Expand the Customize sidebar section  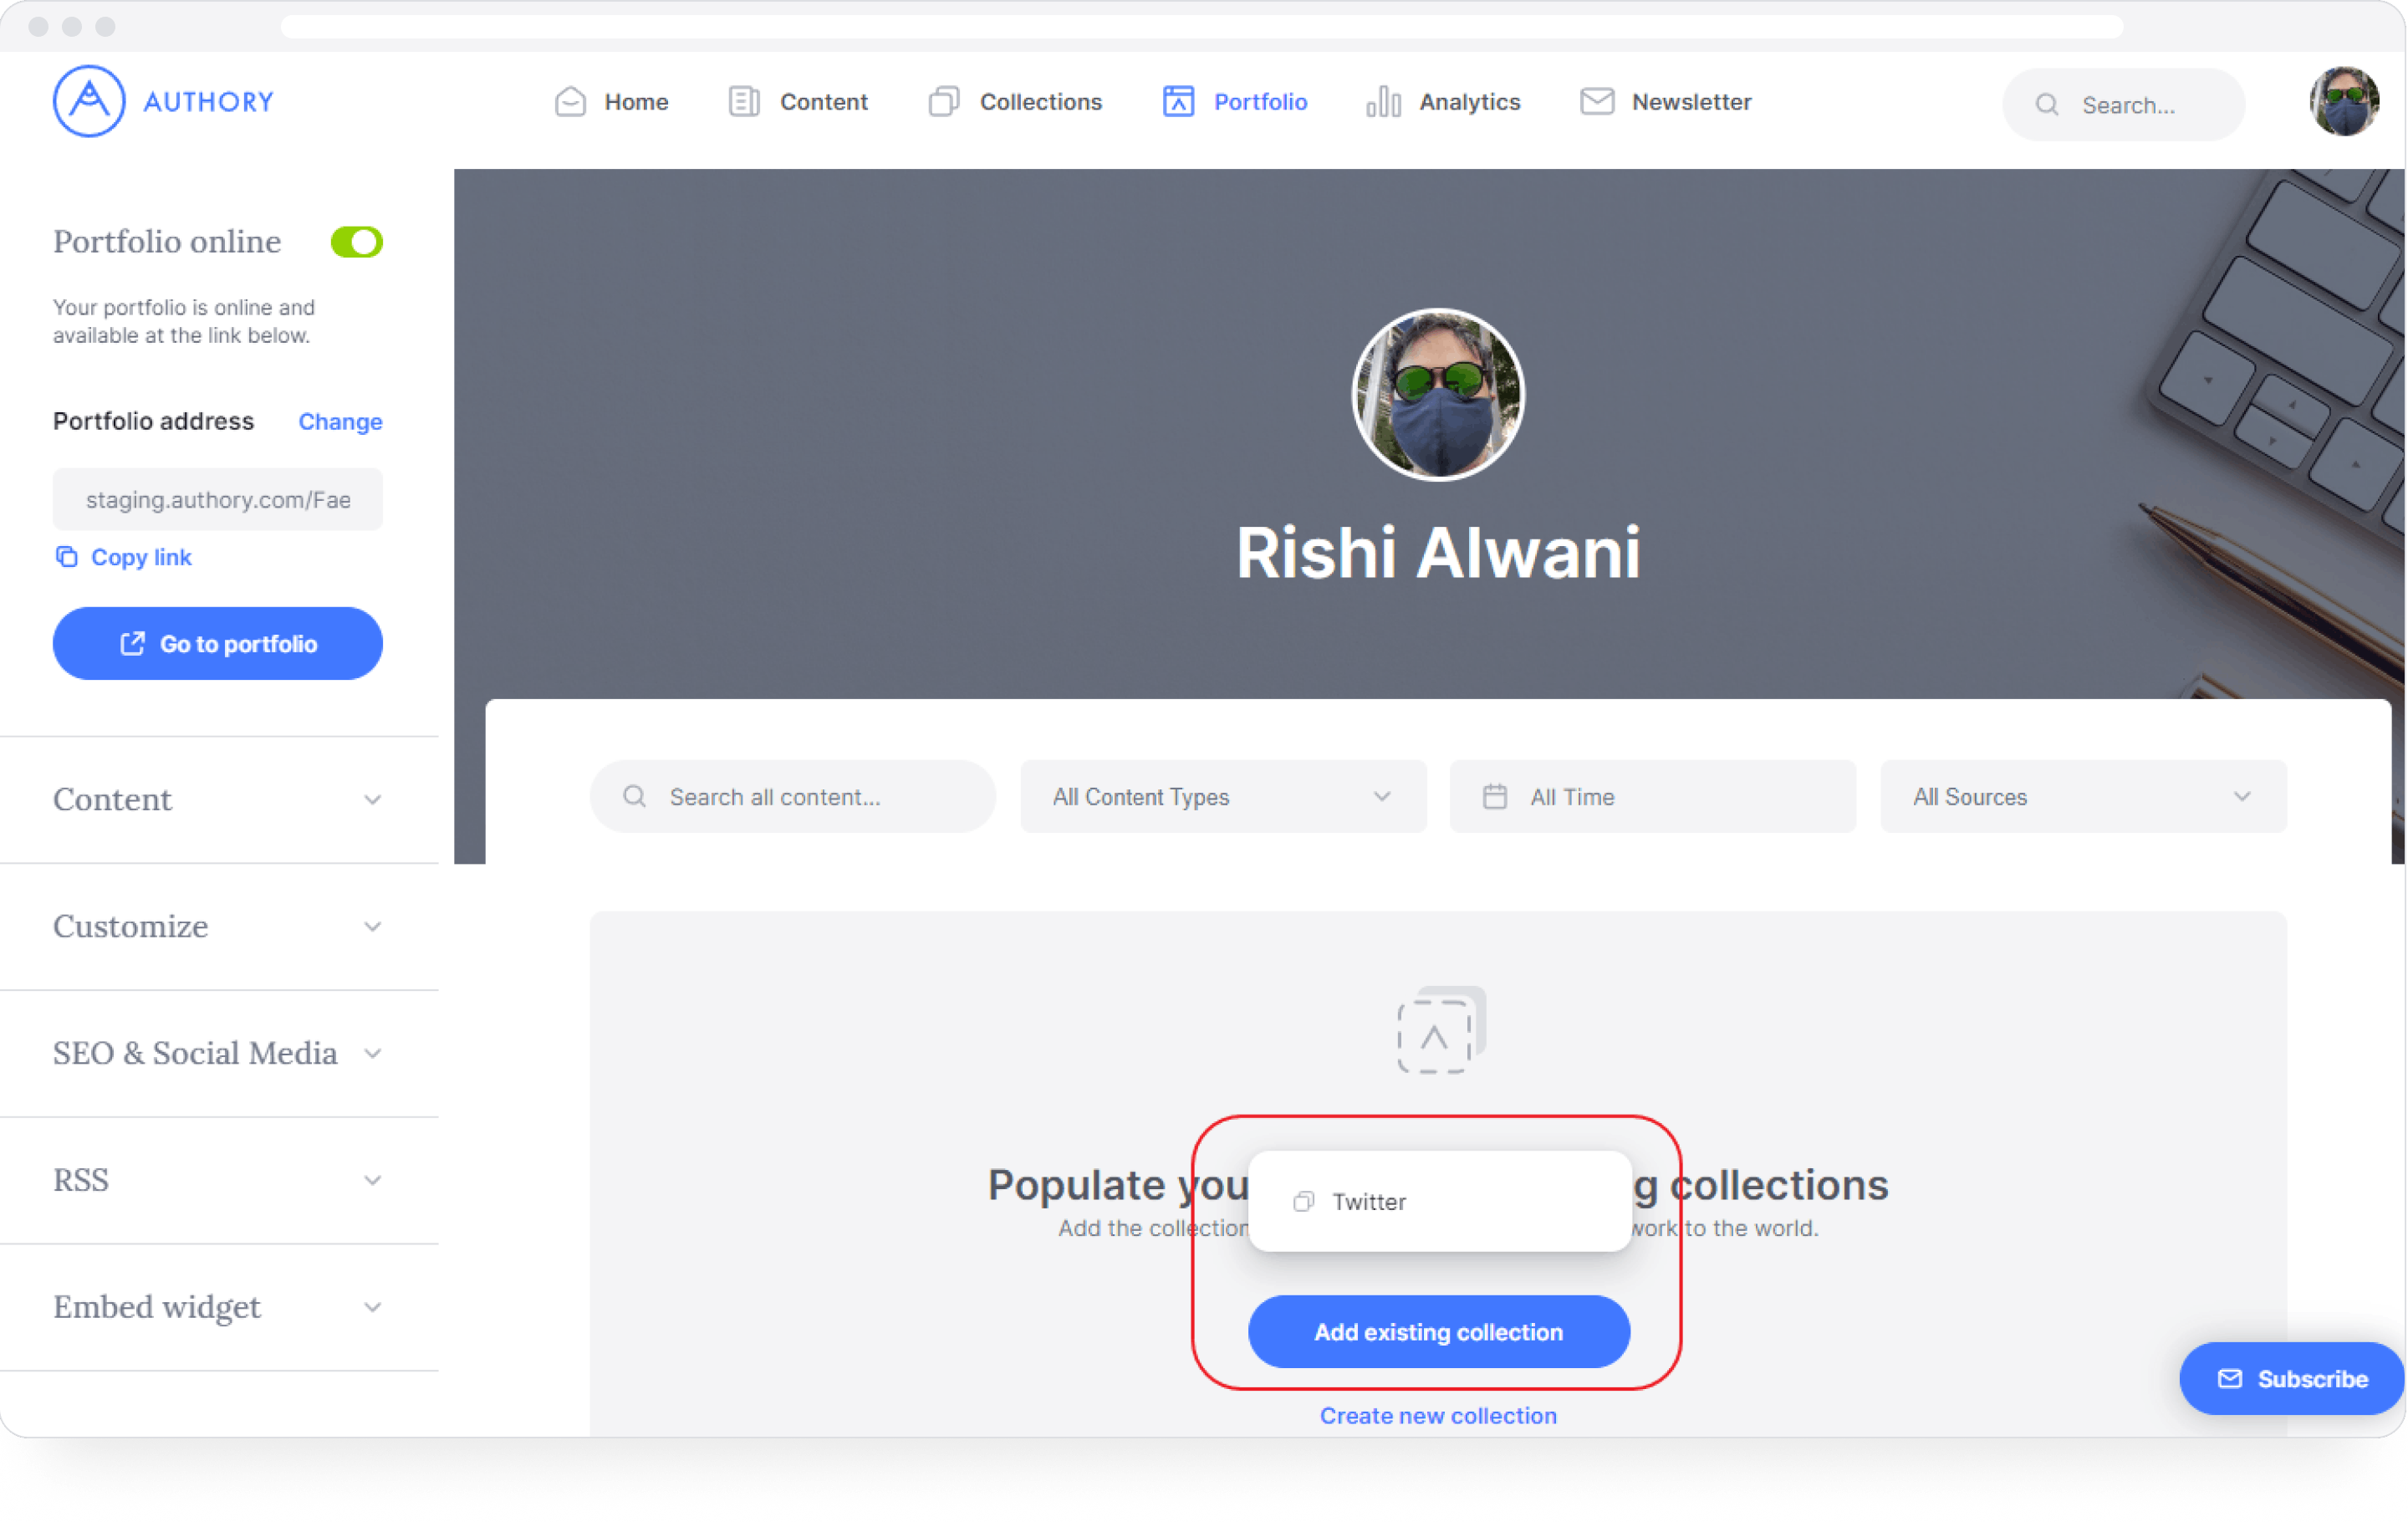(x=219, y=926)
